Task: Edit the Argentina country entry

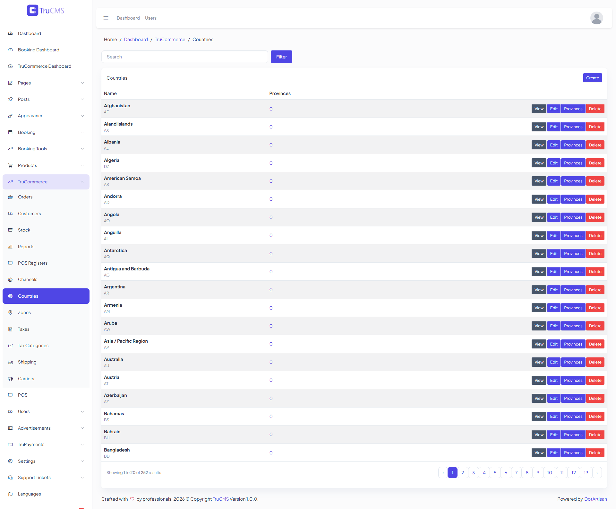Action: [x=554, y=290]
